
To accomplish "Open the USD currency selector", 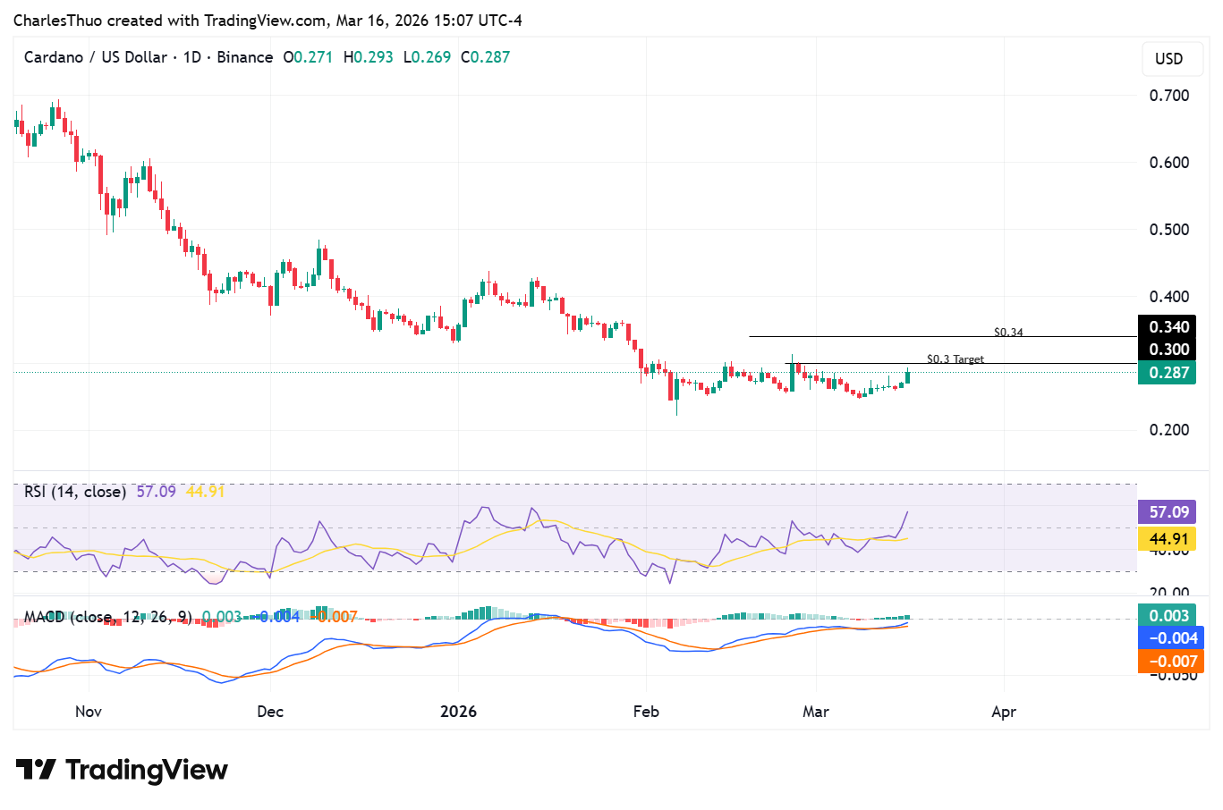I will [1172, 59].
